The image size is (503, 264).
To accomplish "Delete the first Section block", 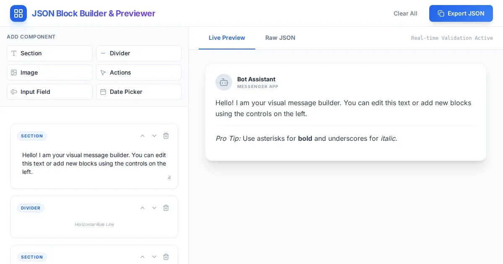I will pyautogui.click(x=166, y=136).
